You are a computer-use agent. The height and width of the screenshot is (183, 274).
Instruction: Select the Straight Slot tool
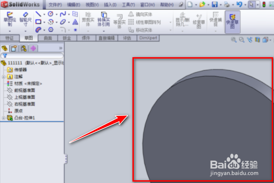[x=38, y=30]
